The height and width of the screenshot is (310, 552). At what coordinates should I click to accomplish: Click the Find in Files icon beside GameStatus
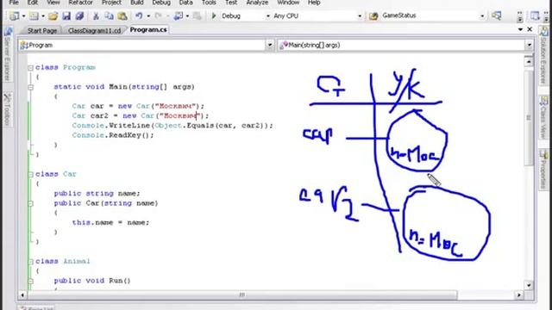[x=373, y=15]
